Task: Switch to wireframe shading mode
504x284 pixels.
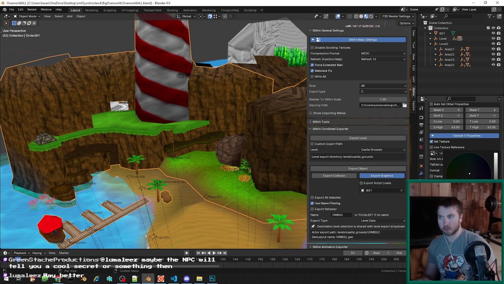Action: (x=356, y=16)
